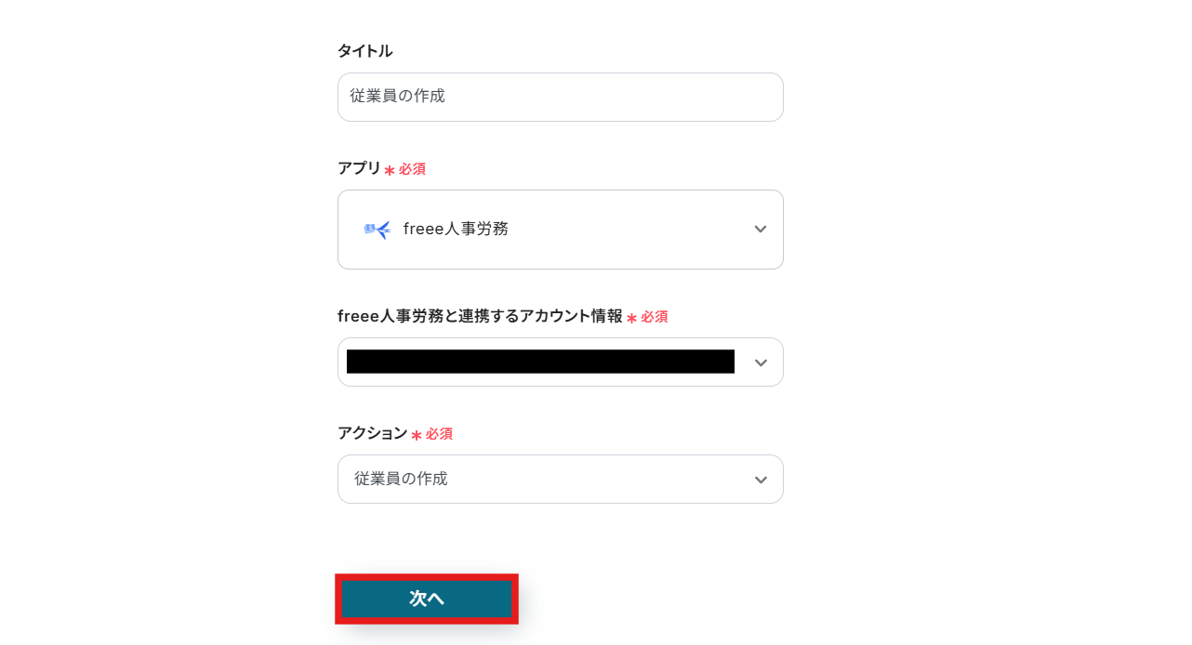Click the red asterisk next to アクション
This screenshot has height=645, width=1192.
pyautogui.click(x=417, y=436)
